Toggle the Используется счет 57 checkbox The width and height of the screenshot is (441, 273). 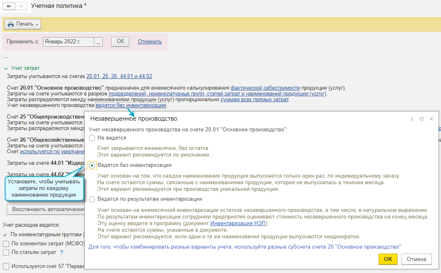tap(6, 266)
